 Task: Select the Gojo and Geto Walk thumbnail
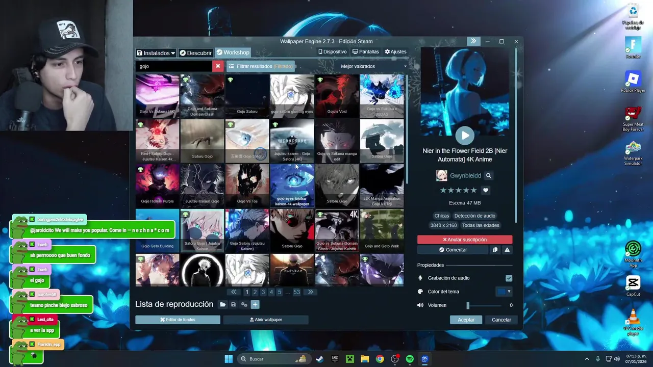[x=382, y=230]
